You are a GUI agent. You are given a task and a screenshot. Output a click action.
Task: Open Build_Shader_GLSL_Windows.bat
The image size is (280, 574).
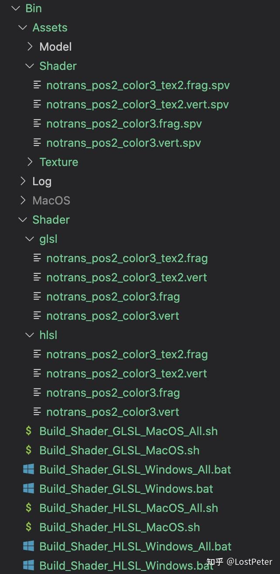pos(126,488)
